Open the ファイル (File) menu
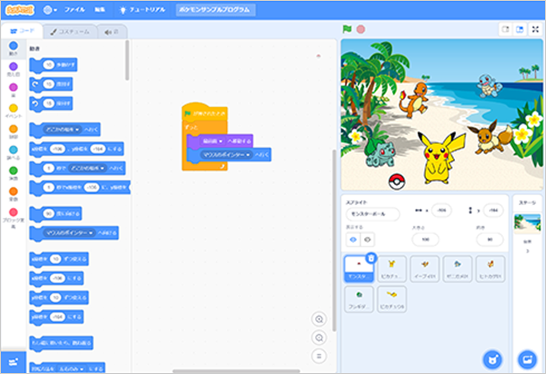The height and width of the screenshot is (374, 546). [x=74, y=10]
